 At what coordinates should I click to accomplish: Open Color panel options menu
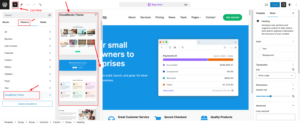(293, 42)
